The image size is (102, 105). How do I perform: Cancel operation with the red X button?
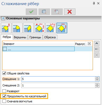click(70, 12)
